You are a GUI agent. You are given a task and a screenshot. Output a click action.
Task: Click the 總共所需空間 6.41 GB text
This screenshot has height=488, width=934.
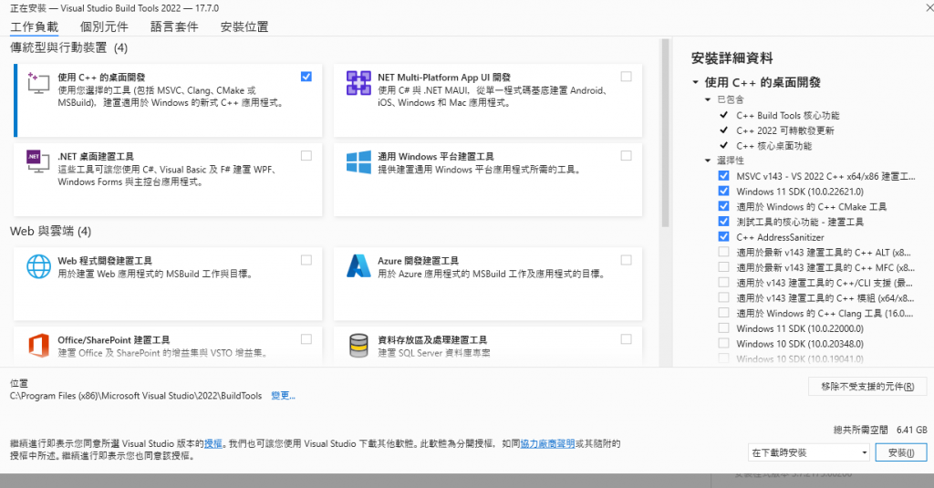pos(880,430)
